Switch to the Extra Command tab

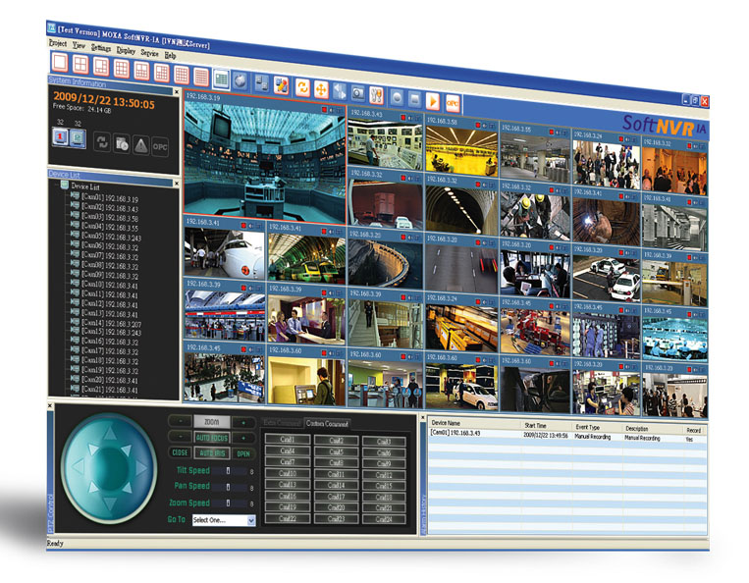[x=282, y=422]
